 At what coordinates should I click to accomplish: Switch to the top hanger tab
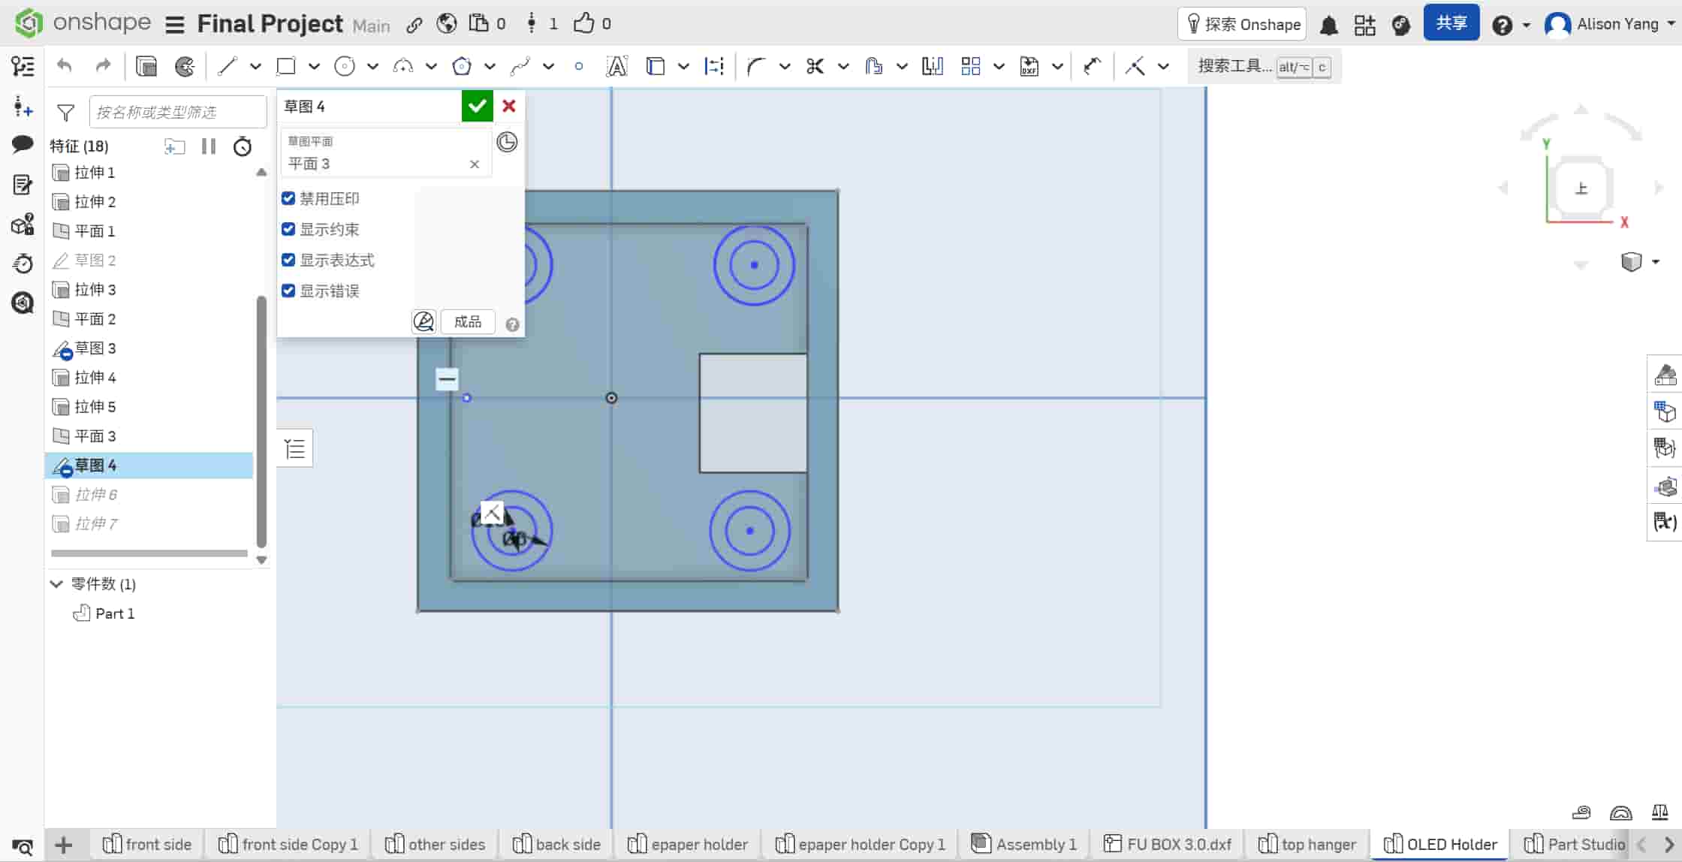point(1307,845)
